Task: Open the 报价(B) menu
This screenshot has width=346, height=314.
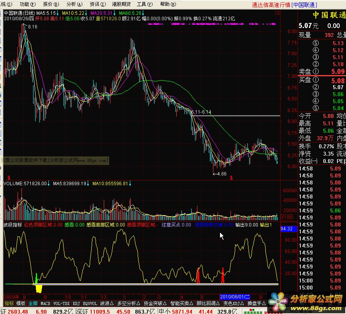Action: pos(51,4)
